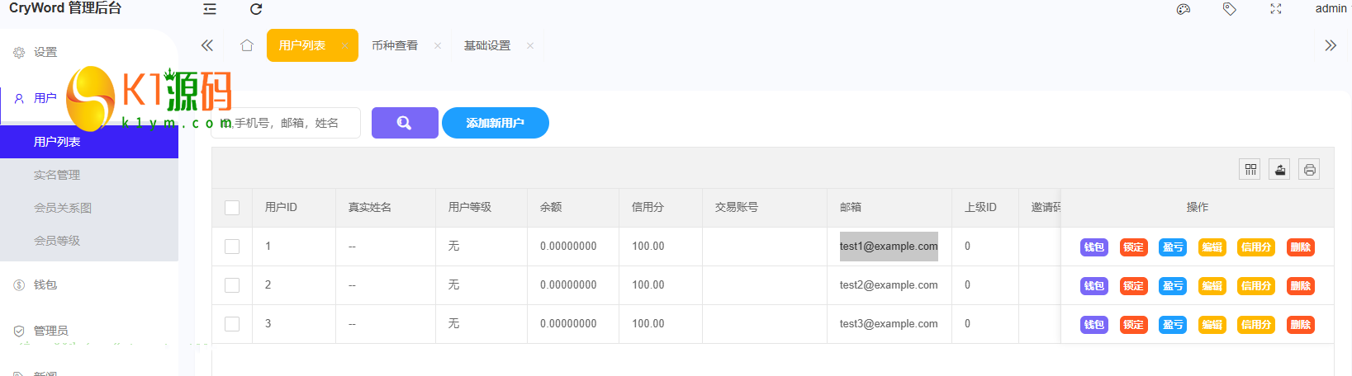Click 盈亏 for test2 user

coord(1173,286)
